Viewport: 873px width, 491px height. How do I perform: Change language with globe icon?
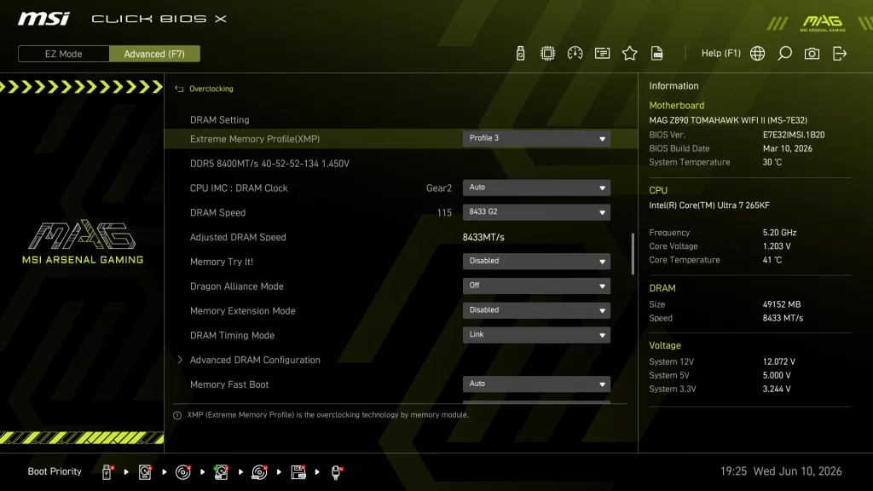[757, 54]
